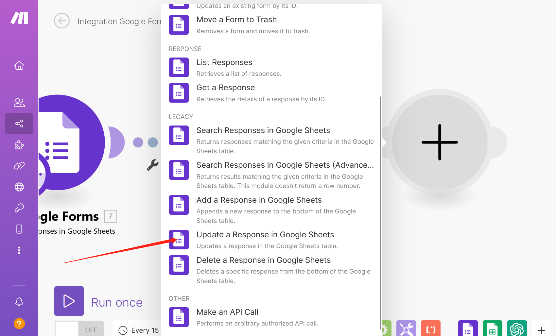Select List Responses module
Viewport: 556px width, 336px height.
point(271,67)
